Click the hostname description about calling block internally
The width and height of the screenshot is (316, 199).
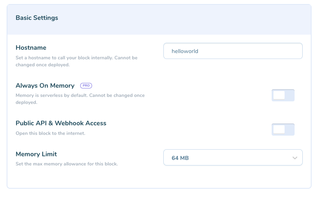click(x=77, y=61)
